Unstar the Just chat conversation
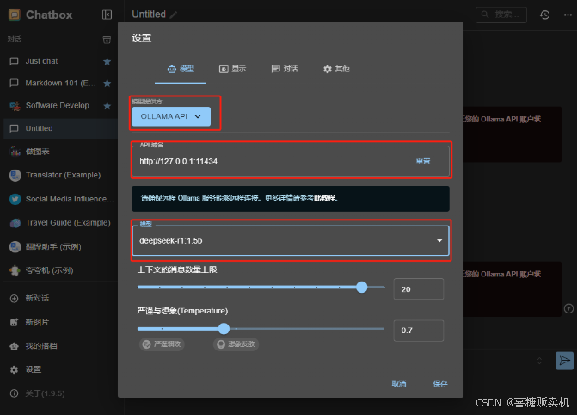This screenshot has height=415, width=577. 107,61
